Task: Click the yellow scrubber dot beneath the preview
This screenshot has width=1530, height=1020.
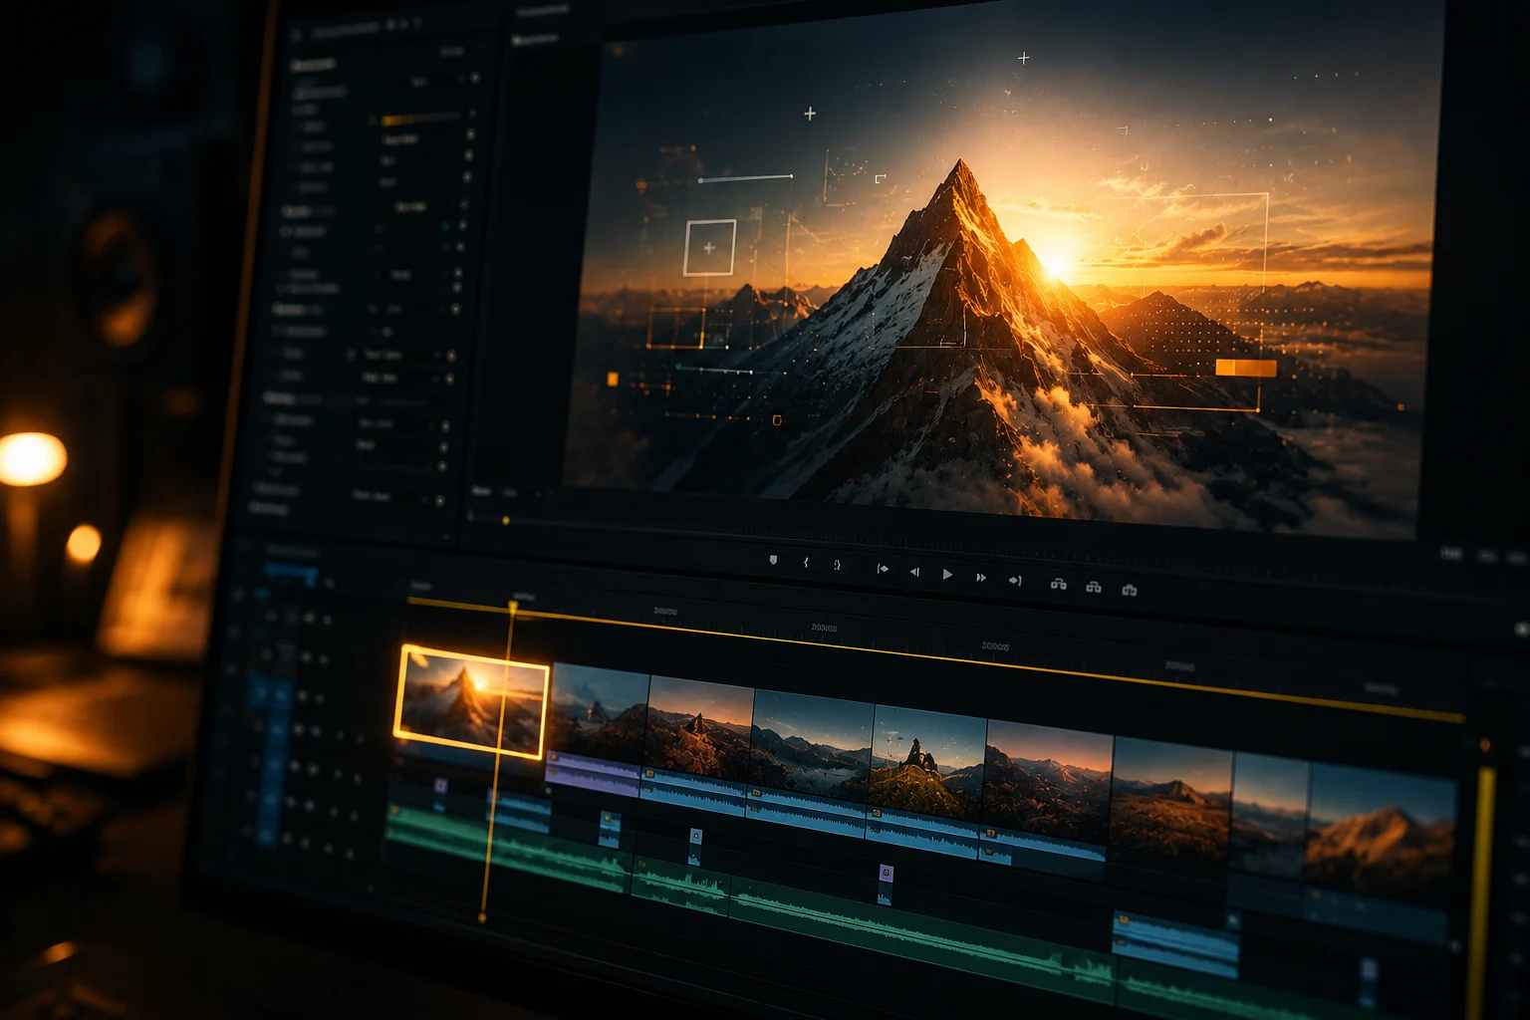Action: pyautogui.click(x=506, y=521)
